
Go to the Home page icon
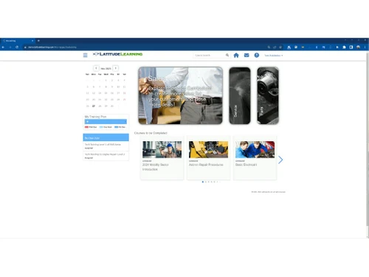tap(236, 55)
